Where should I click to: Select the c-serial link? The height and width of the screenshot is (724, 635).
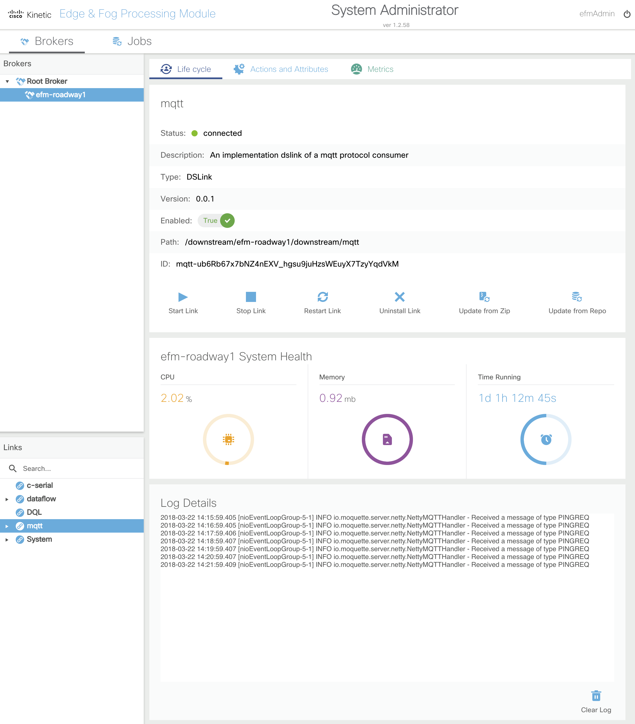tap(40, 486)
